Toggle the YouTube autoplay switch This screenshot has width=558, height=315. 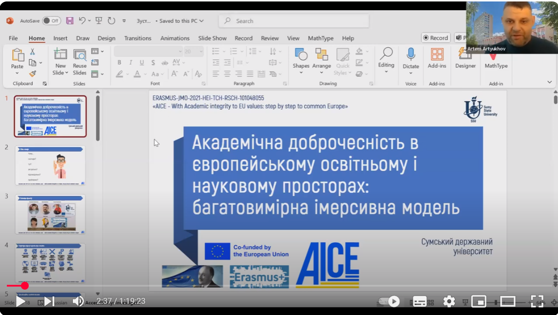(x=389, y=301)
